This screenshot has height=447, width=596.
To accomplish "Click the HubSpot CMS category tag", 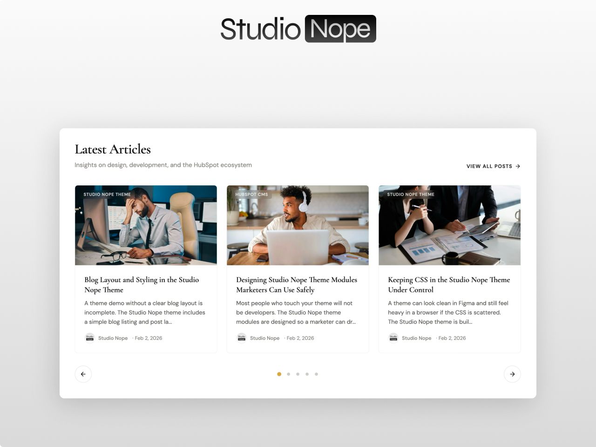I will click(x=251, y=194).
